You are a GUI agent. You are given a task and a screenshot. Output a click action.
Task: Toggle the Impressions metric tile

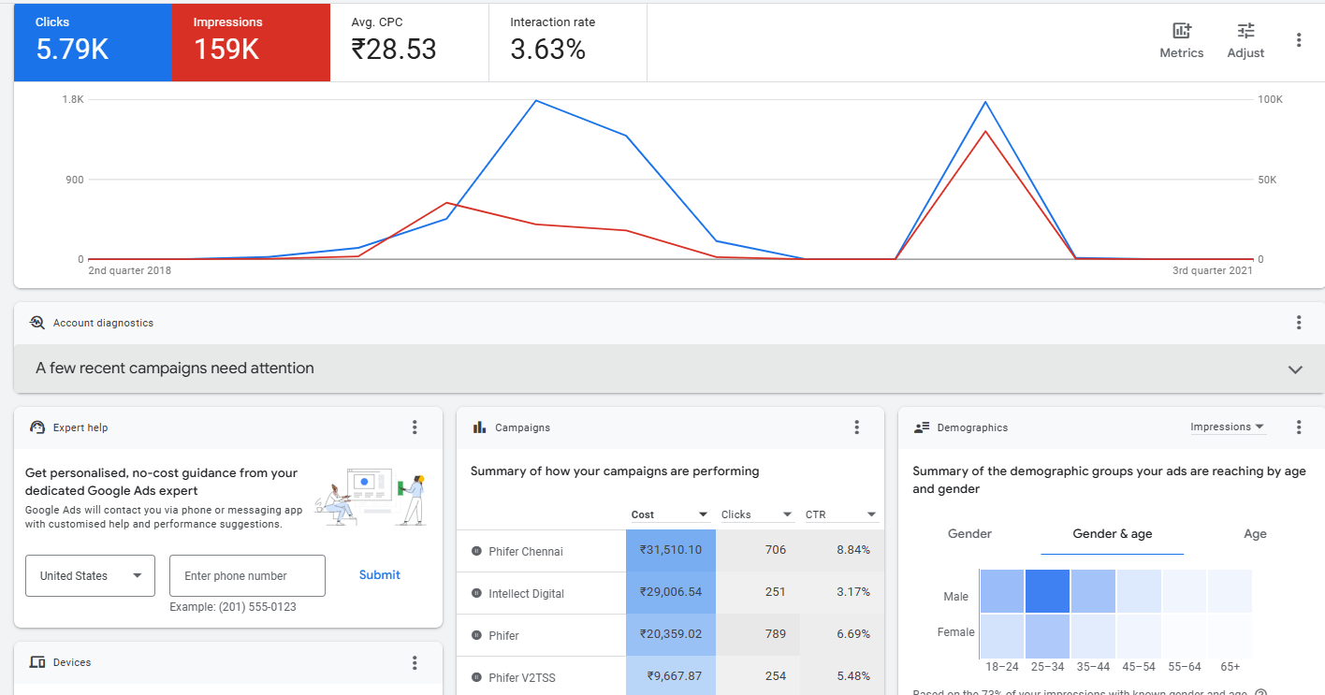(x=251, y=42)
